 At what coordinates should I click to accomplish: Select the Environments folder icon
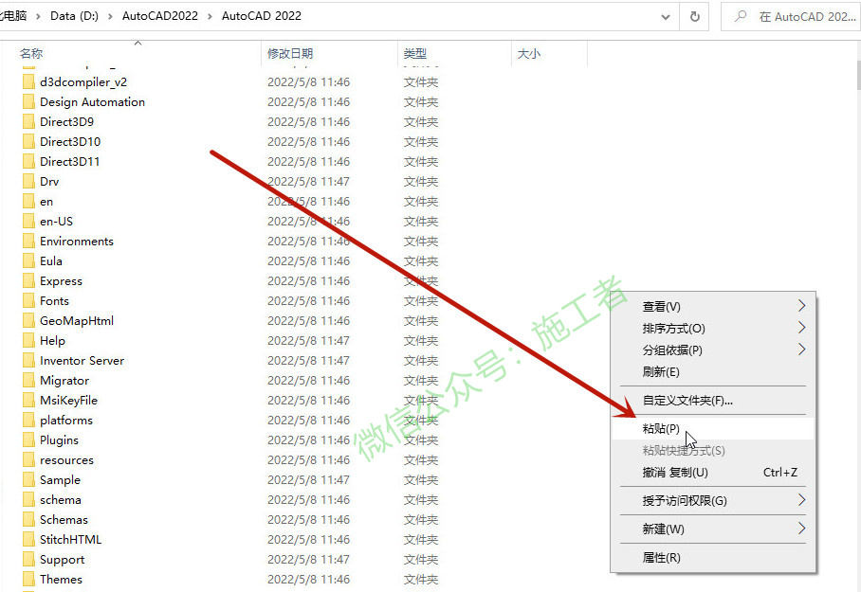click(x=29, y=242)
